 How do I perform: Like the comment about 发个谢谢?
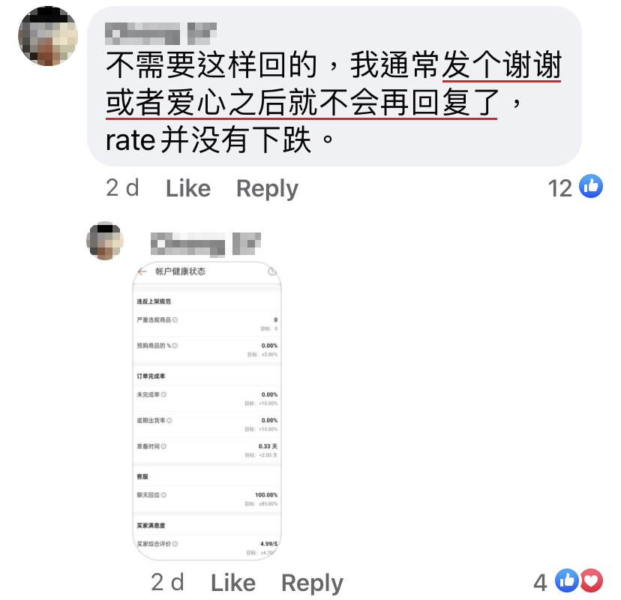(188, 188)
